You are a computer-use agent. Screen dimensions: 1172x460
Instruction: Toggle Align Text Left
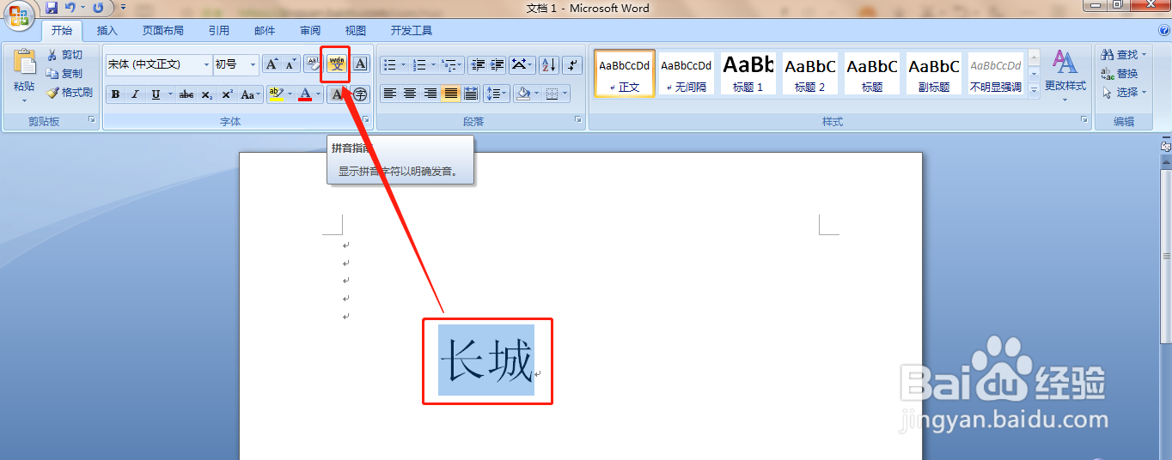tap(390, 94)
